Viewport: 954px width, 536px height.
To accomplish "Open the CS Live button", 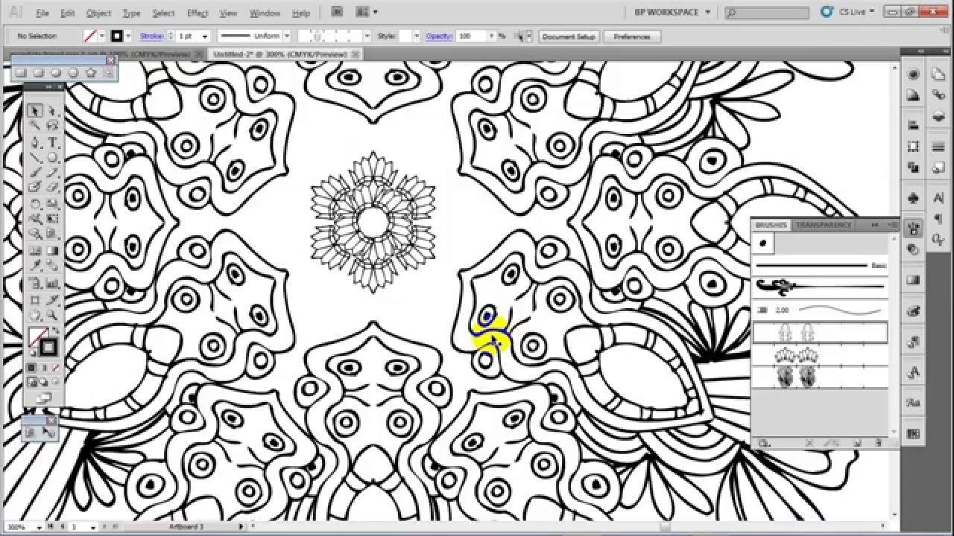I will click(x=847, y=12).
